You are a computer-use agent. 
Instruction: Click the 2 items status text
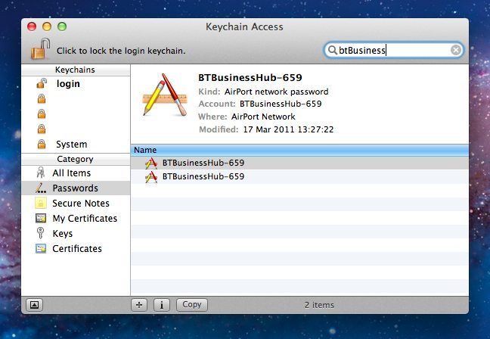pos(319,305)
